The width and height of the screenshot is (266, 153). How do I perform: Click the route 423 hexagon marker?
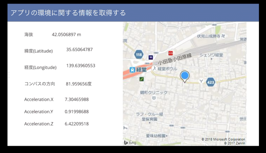pyautogui.click(x=210, y=82)
